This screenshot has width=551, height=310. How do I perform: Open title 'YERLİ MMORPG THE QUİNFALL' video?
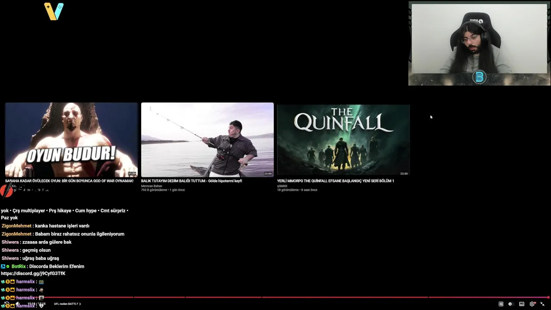(336, 181)
